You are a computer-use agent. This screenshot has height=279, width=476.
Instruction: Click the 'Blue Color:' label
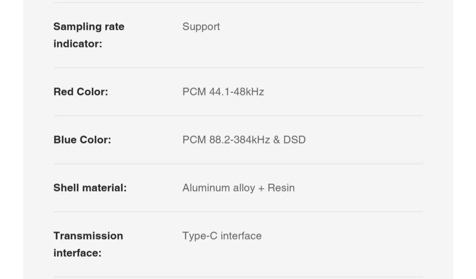tap(82, 139)
